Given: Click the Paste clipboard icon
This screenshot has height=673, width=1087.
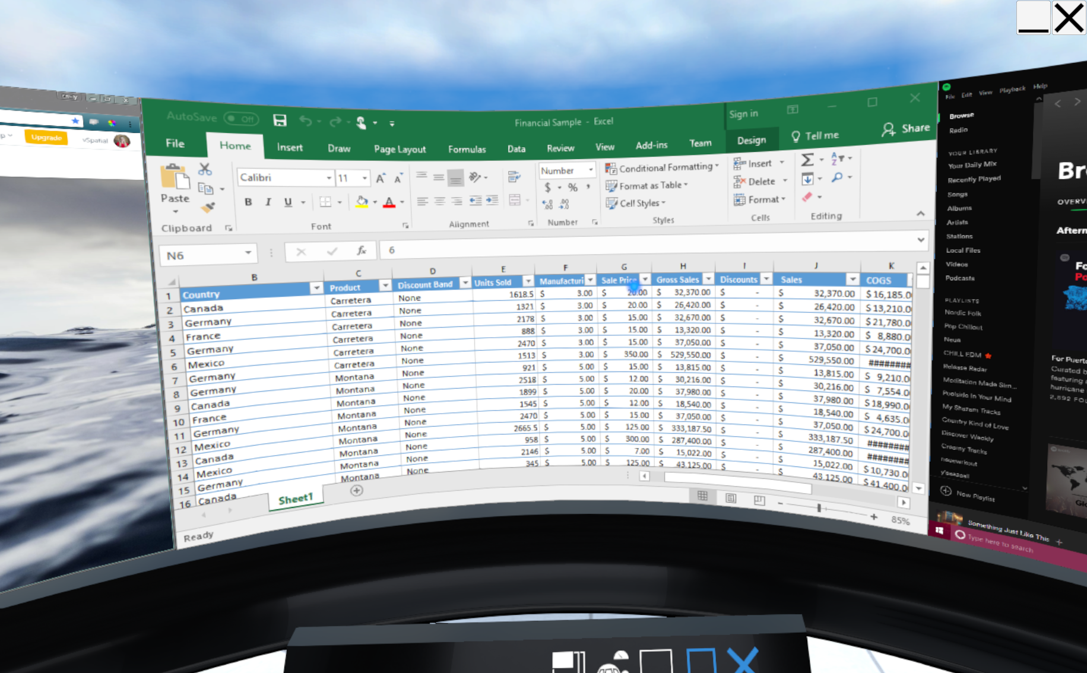Looking at the screenshot, I should 175,177.
